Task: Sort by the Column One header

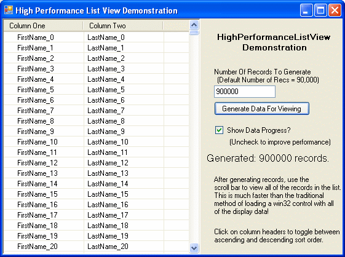Action: 44,26
